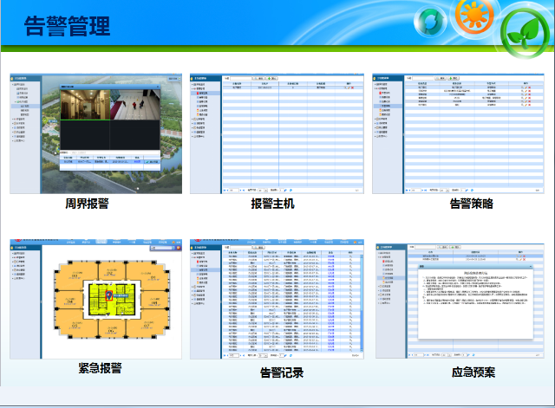Click the 告警策略 caption
Viewport: 555px width, 408px height.
(471, 204)
